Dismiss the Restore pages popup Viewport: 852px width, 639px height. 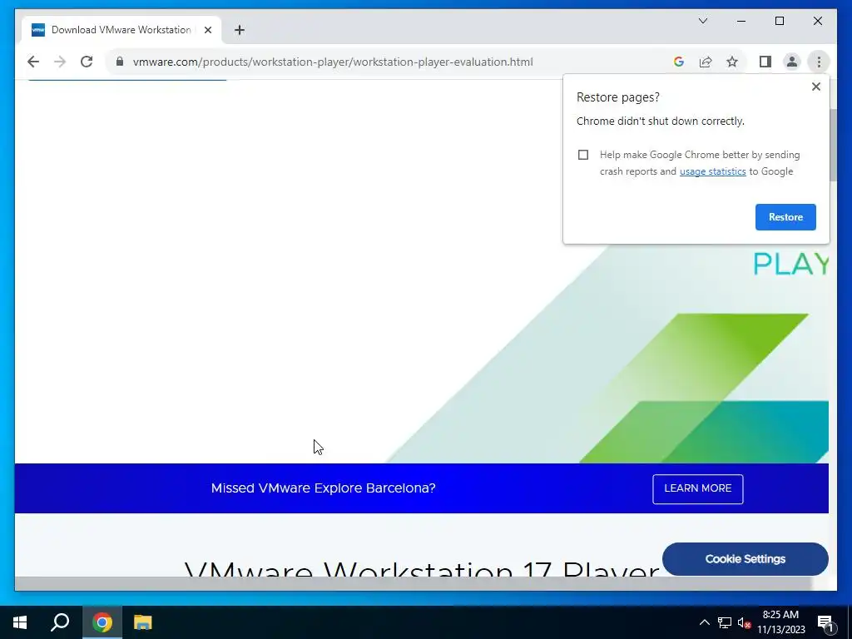815,87
